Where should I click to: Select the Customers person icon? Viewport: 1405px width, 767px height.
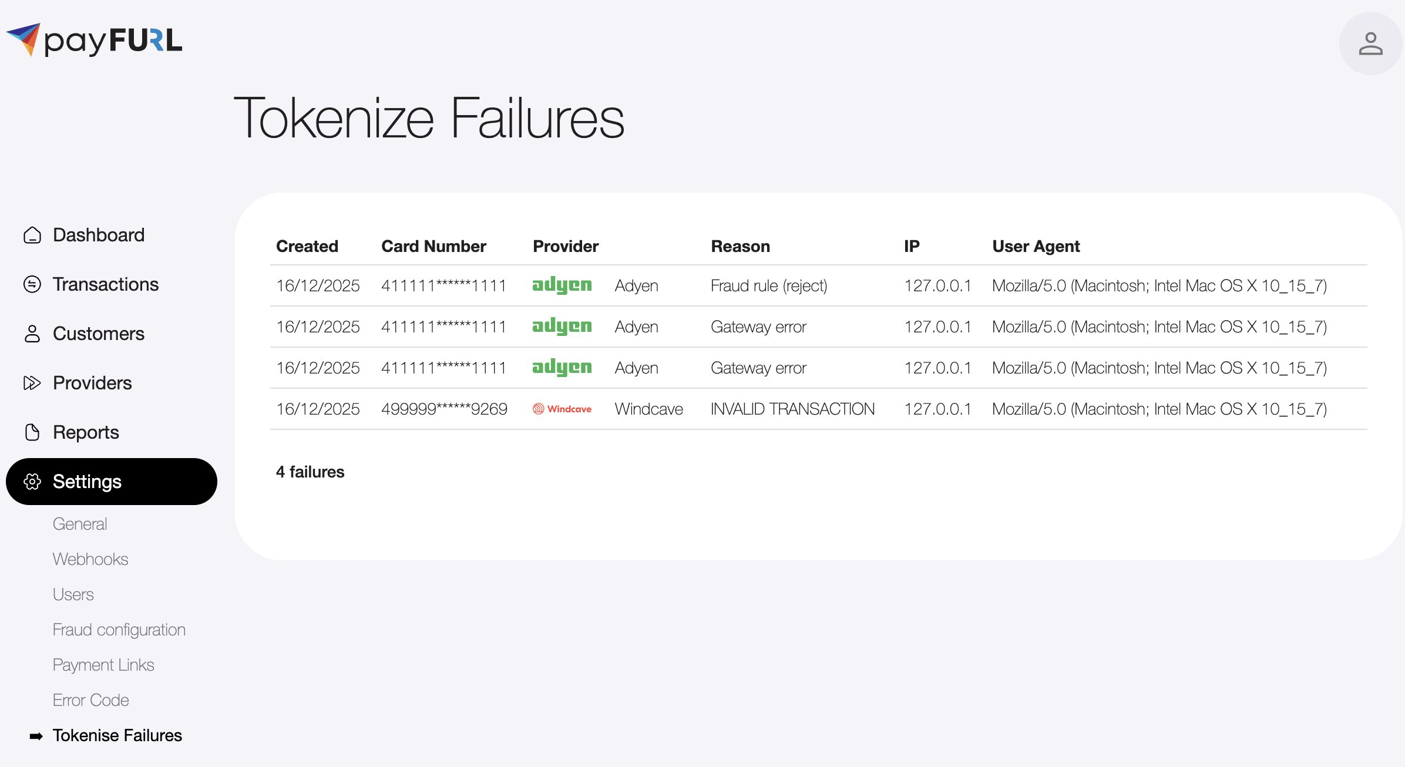32,333
